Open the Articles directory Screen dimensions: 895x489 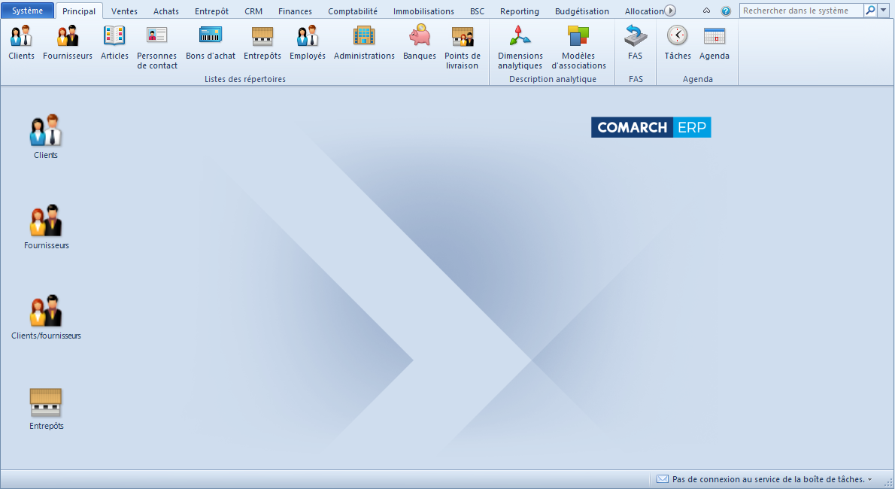pos(114,44)
